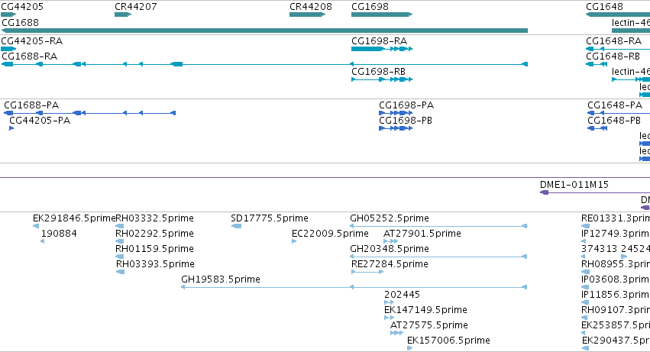Click the IP03608.3prime EST label
The image size is (650, 352).
[616, 280]
